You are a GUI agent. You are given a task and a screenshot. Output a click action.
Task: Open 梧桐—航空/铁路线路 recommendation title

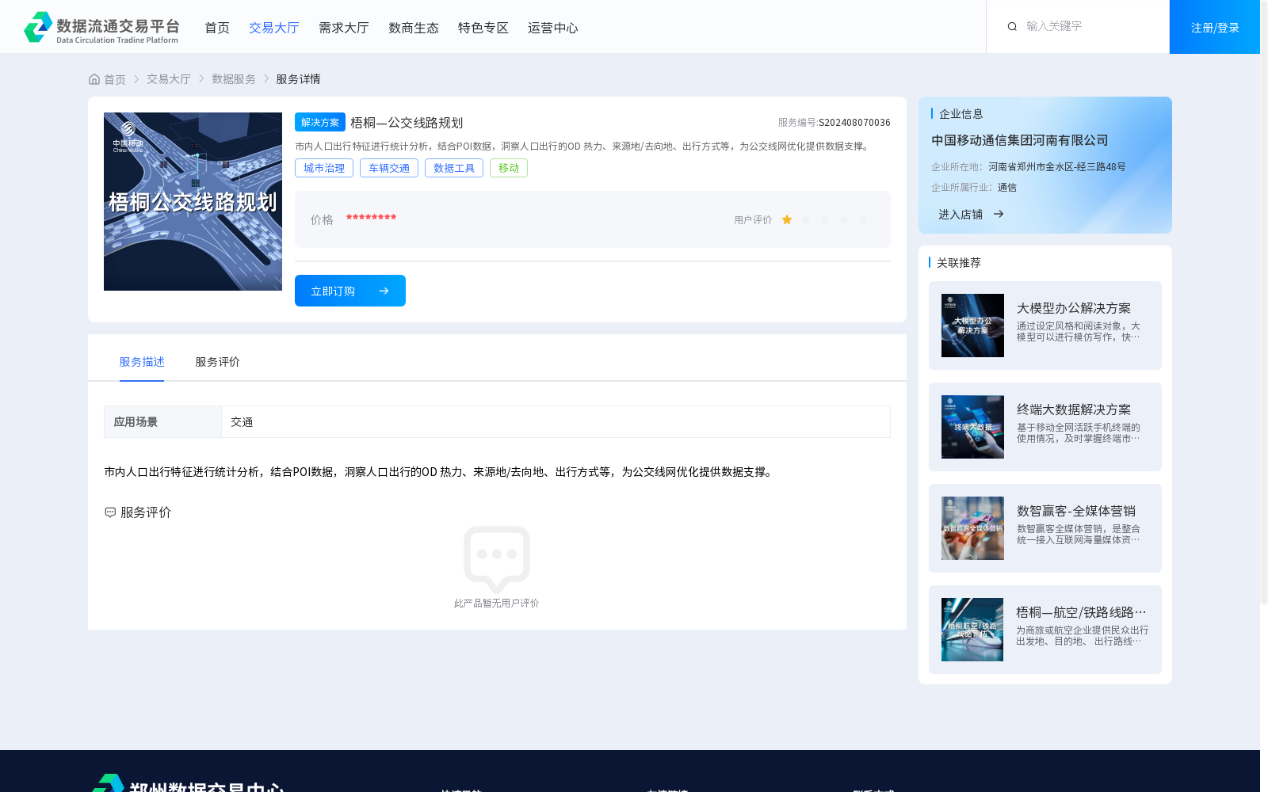click(1081, 612)
